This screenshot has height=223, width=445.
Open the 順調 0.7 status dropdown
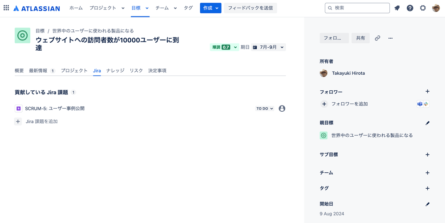224,47
